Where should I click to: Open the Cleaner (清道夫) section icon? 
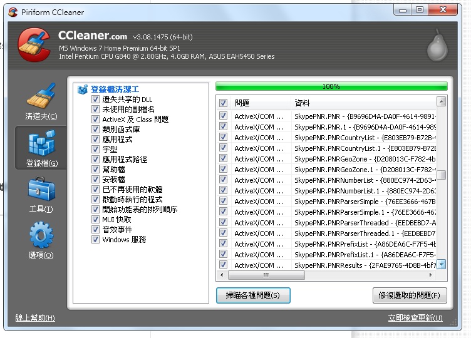[41, 96]
